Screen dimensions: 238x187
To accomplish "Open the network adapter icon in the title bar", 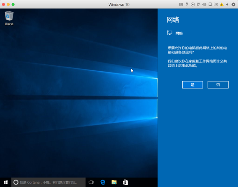I will click(198, 4).
